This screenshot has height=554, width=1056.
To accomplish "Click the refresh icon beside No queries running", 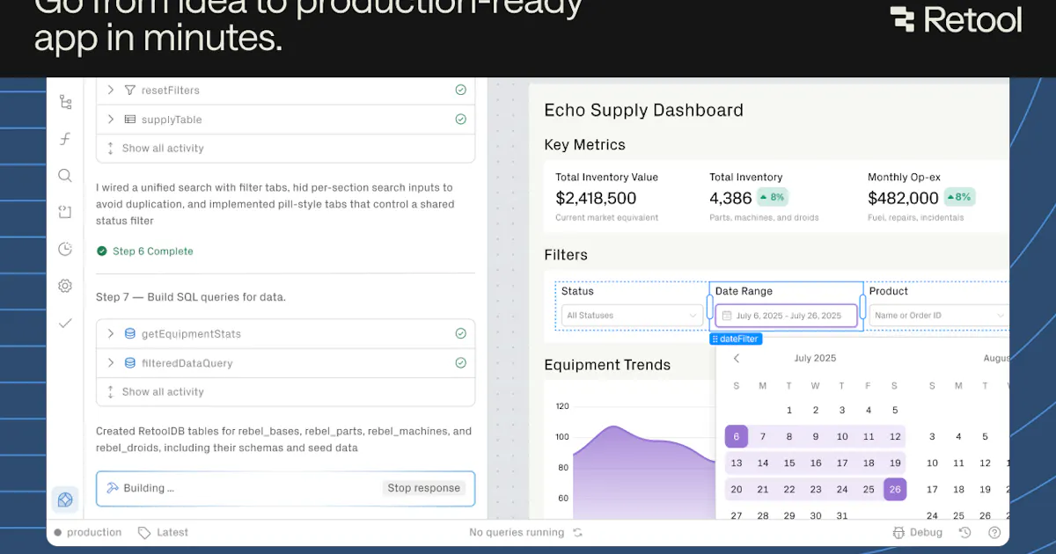I will pyautogui.click(x=577, y=532).
